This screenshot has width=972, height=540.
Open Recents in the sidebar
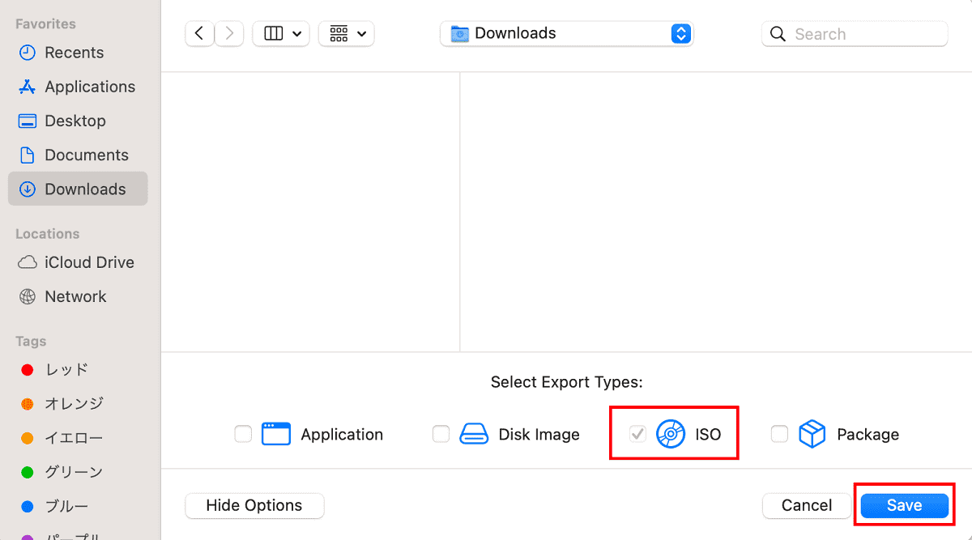(x=78, y=53)
